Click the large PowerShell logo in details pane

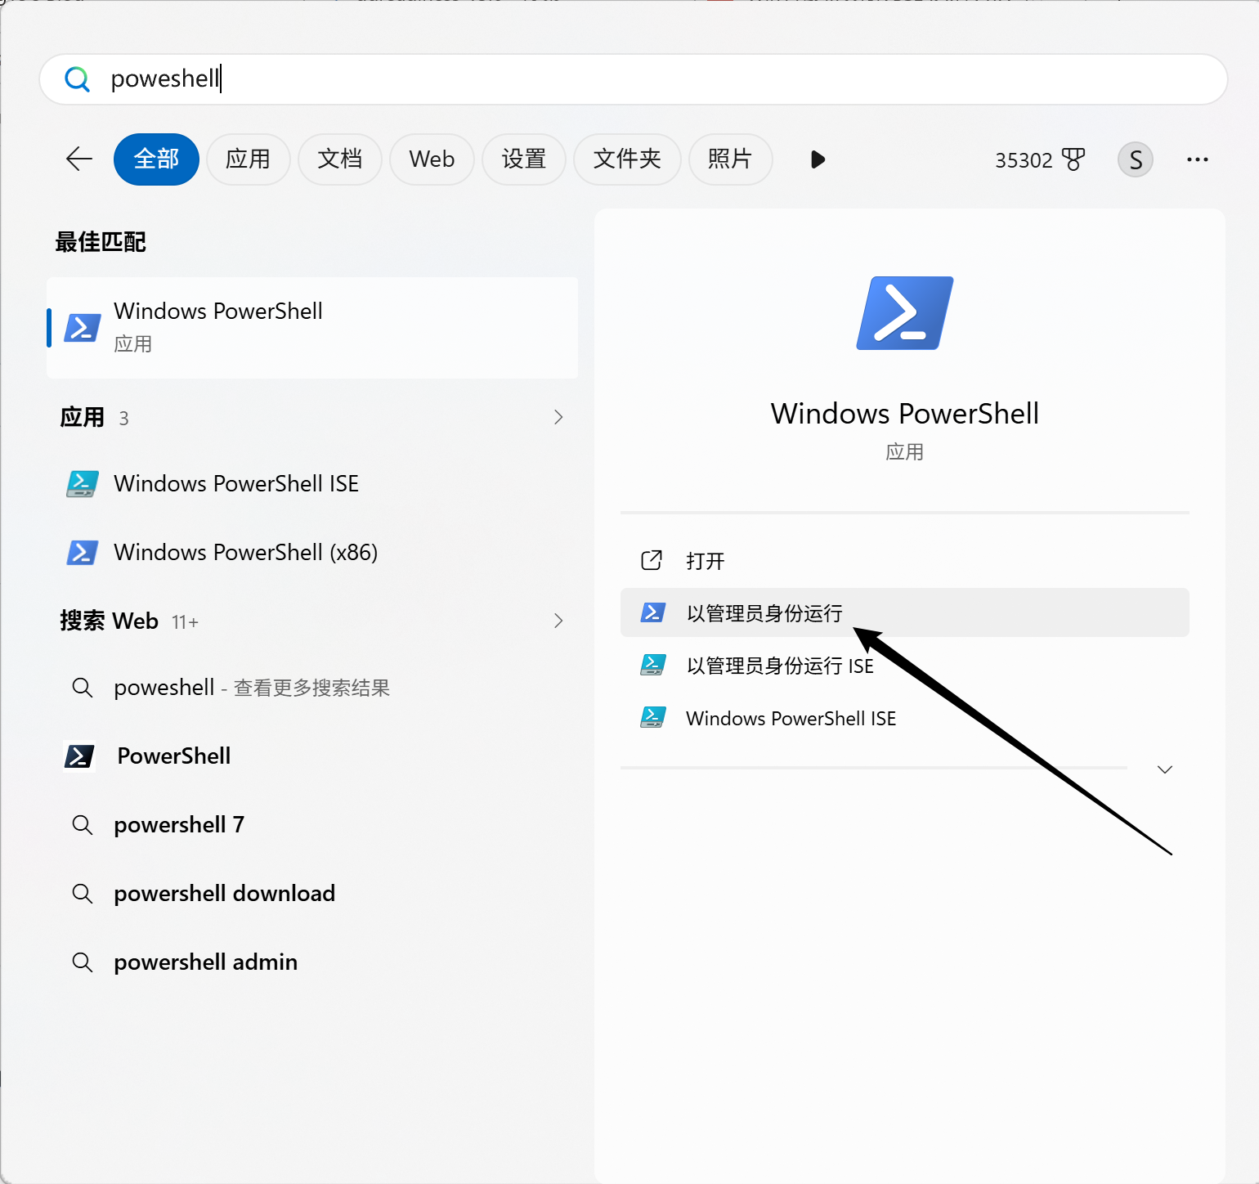pyautogui.click(x=905, y=313)
